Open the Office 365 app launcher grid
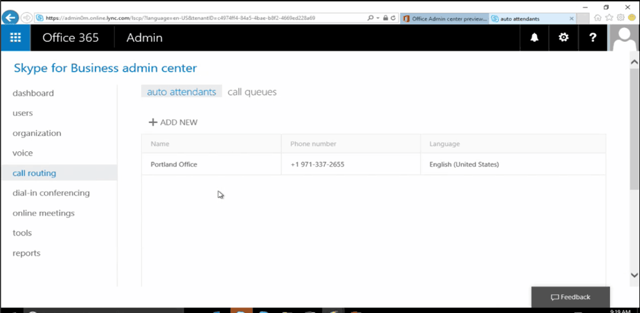Viewport: 640px width, 313px height. point(16,37)
